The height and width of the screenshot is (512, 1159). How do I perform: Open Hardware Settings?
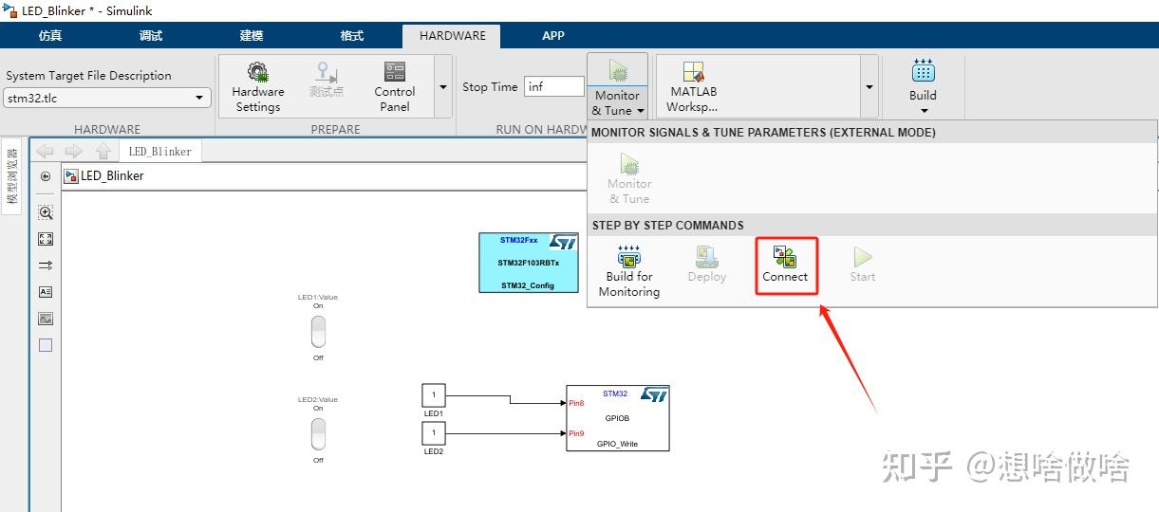[x=257, y=87]
